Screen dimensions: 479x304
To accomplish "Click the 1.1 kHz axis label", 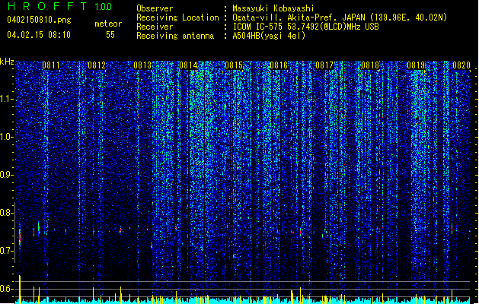I will (x=7, y=99).
